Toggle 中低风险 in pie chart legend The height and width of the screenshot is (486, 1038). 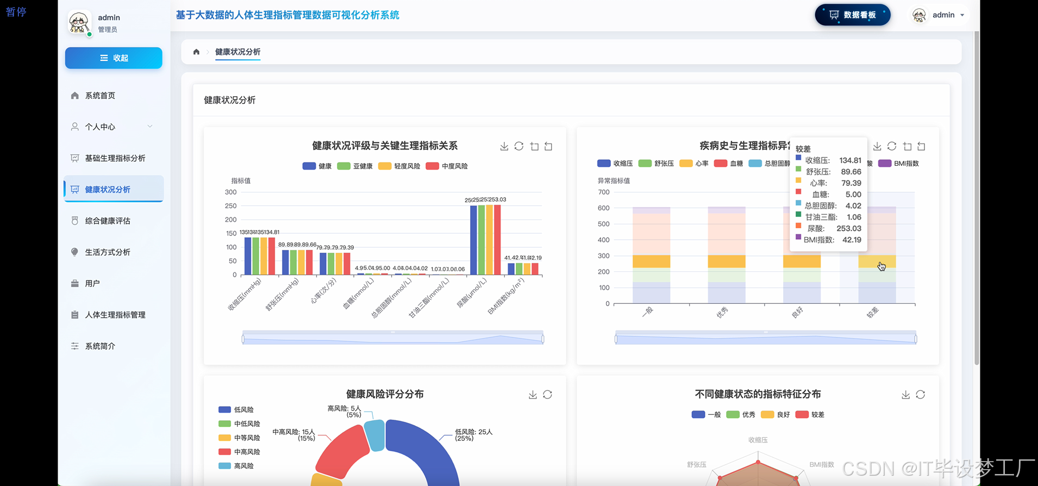(239, 424)
